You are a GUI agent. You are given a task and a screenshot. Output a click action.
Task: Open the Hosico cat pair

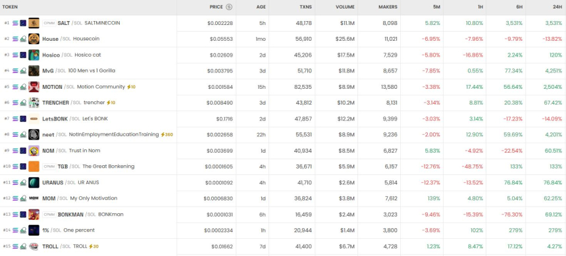click(x=72, y=55)
